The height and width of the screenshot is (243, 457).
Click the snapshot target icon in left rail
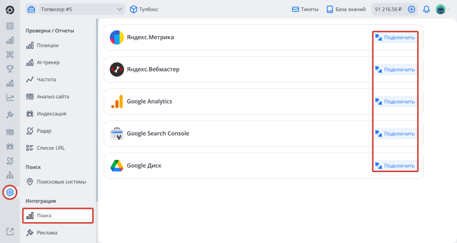point(10,54)
